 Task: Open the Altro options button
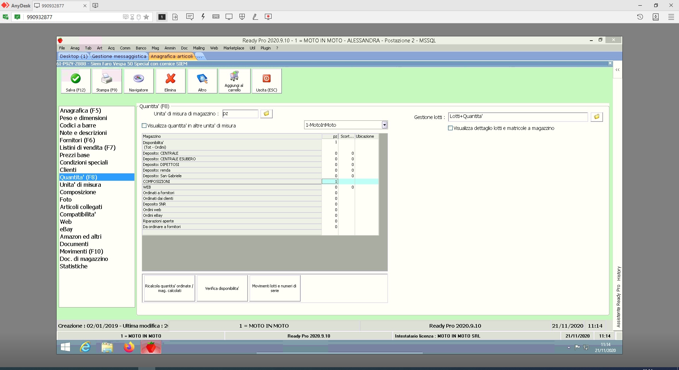pos(202,81)
